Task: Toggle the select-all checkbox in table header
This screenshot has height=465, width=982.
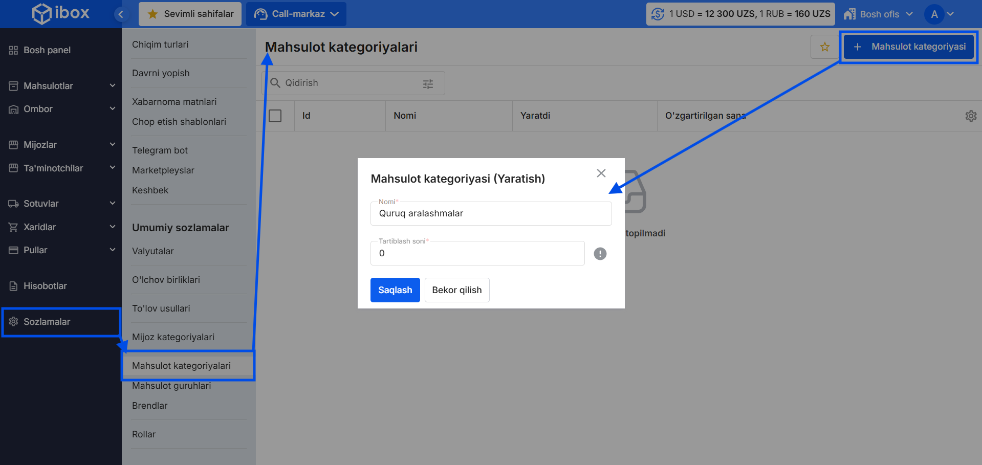Action: pyautogui.click(x=275, y=116)
